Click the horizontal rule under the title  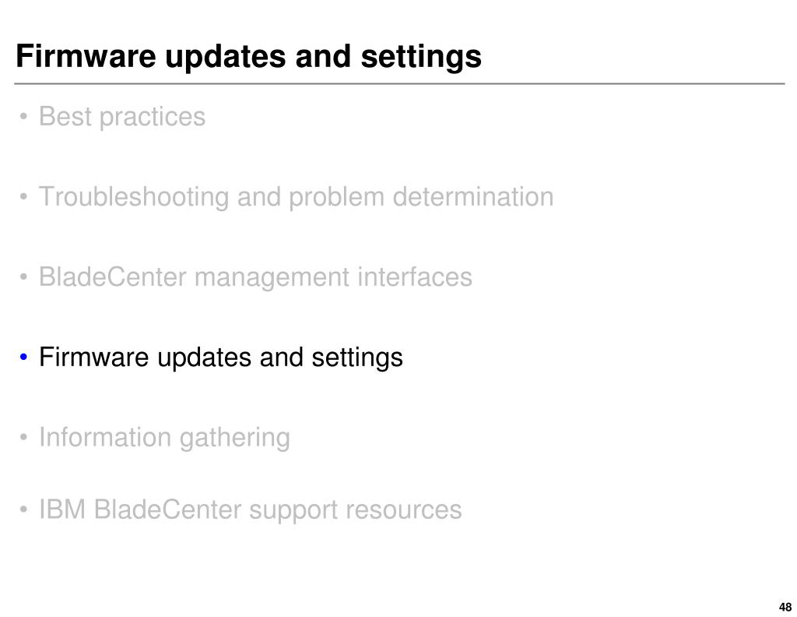[x=399, y=83]
